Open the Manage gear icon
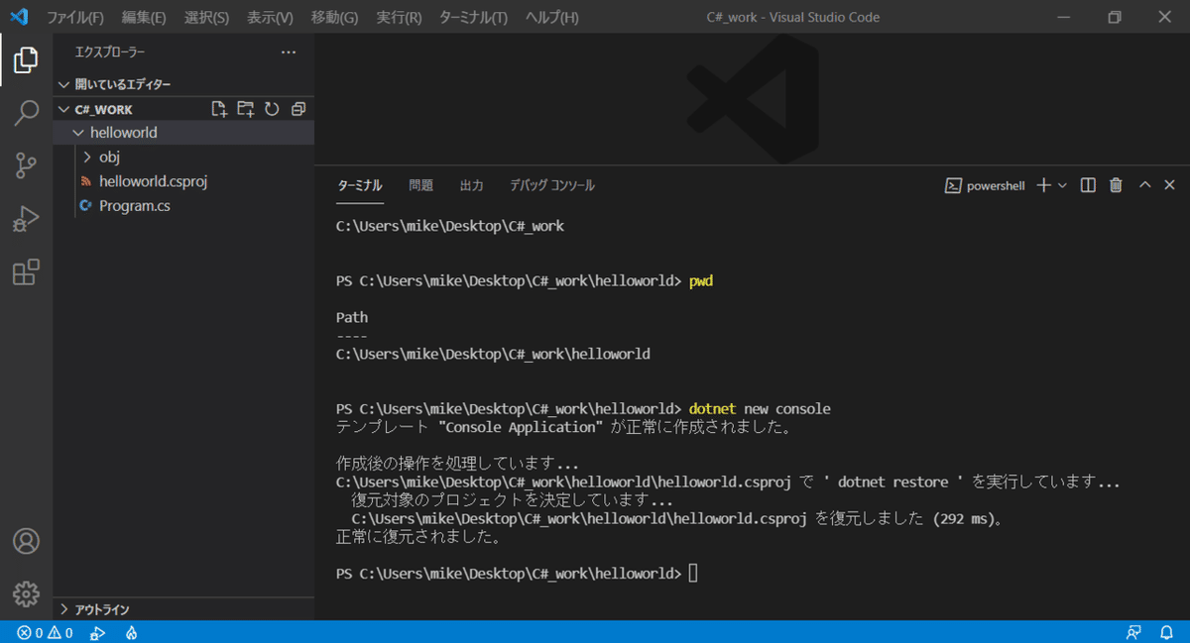1190x643 pixels. [x=26, y=593]
